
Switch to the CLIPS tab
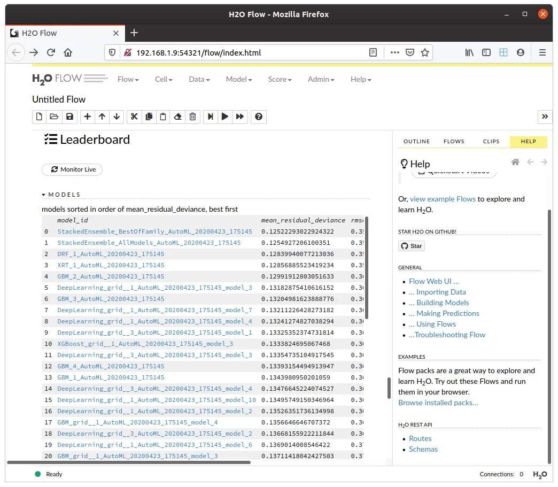(x=491, y=142)
